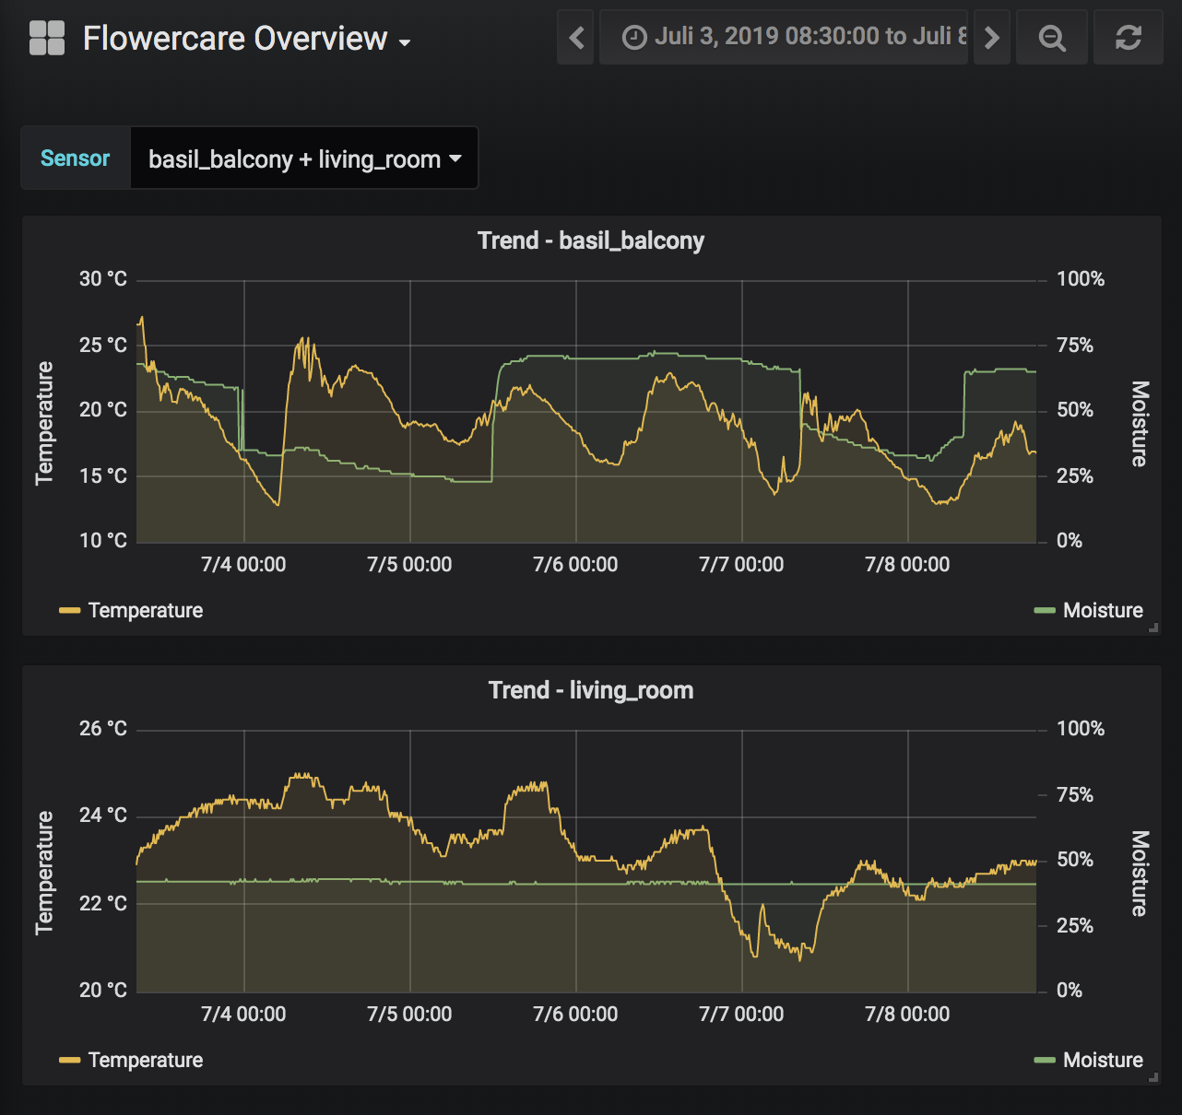1182x1115 pixels.
Task: Open the Trend - living_room panel title menu
Action: click(591, 690)
